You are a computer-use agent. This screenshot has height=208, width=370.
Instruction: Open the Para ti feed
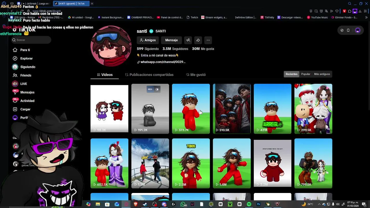21,50
